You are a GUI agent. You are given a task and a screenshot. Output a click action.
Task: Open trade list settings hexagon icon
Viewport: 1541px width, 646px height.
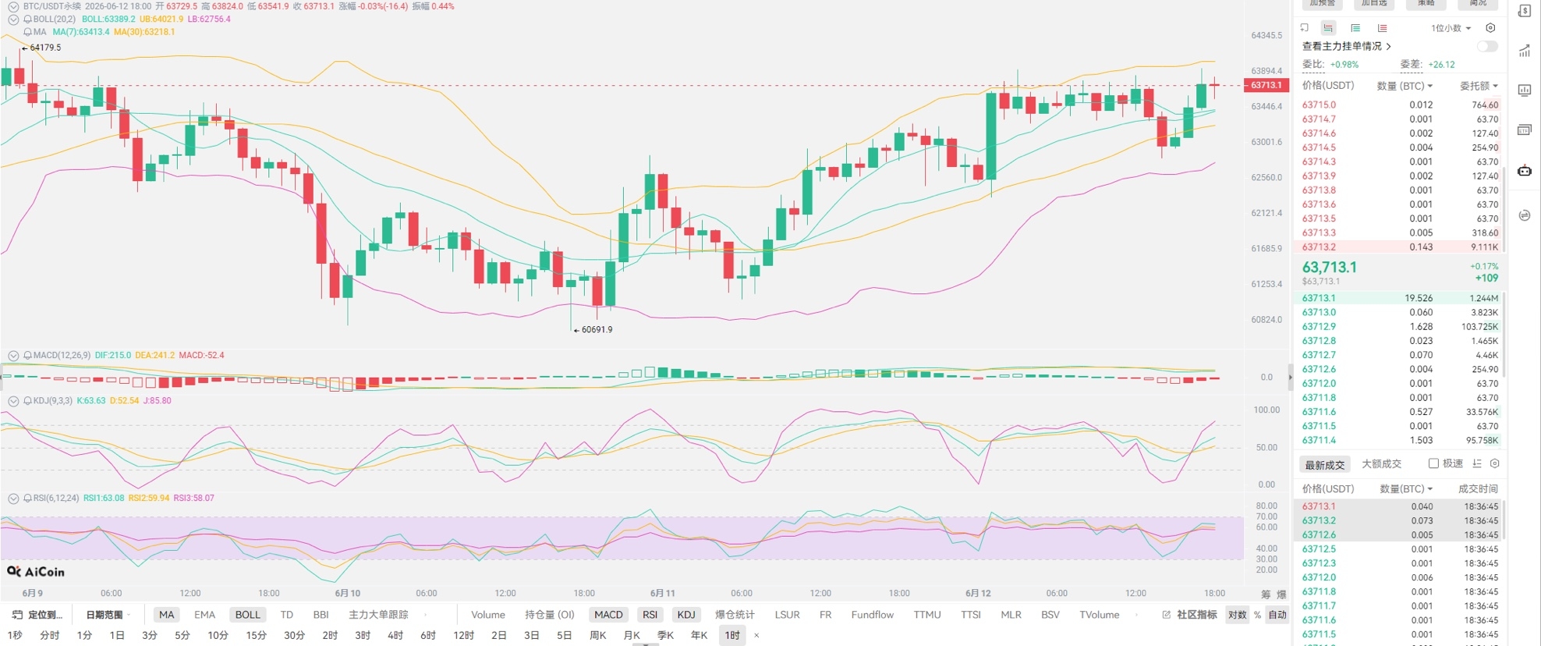pos(1495,463)
